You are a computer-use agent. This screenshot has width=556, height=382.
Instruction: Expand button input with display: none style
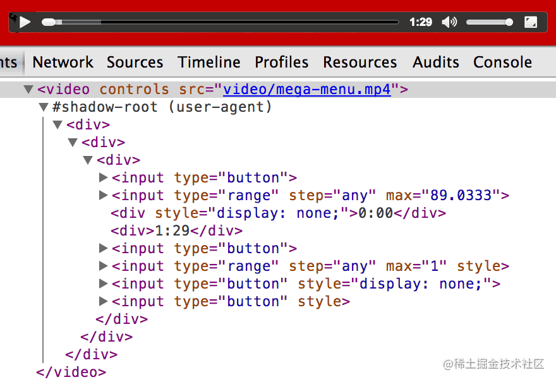(x=103, y=284)
